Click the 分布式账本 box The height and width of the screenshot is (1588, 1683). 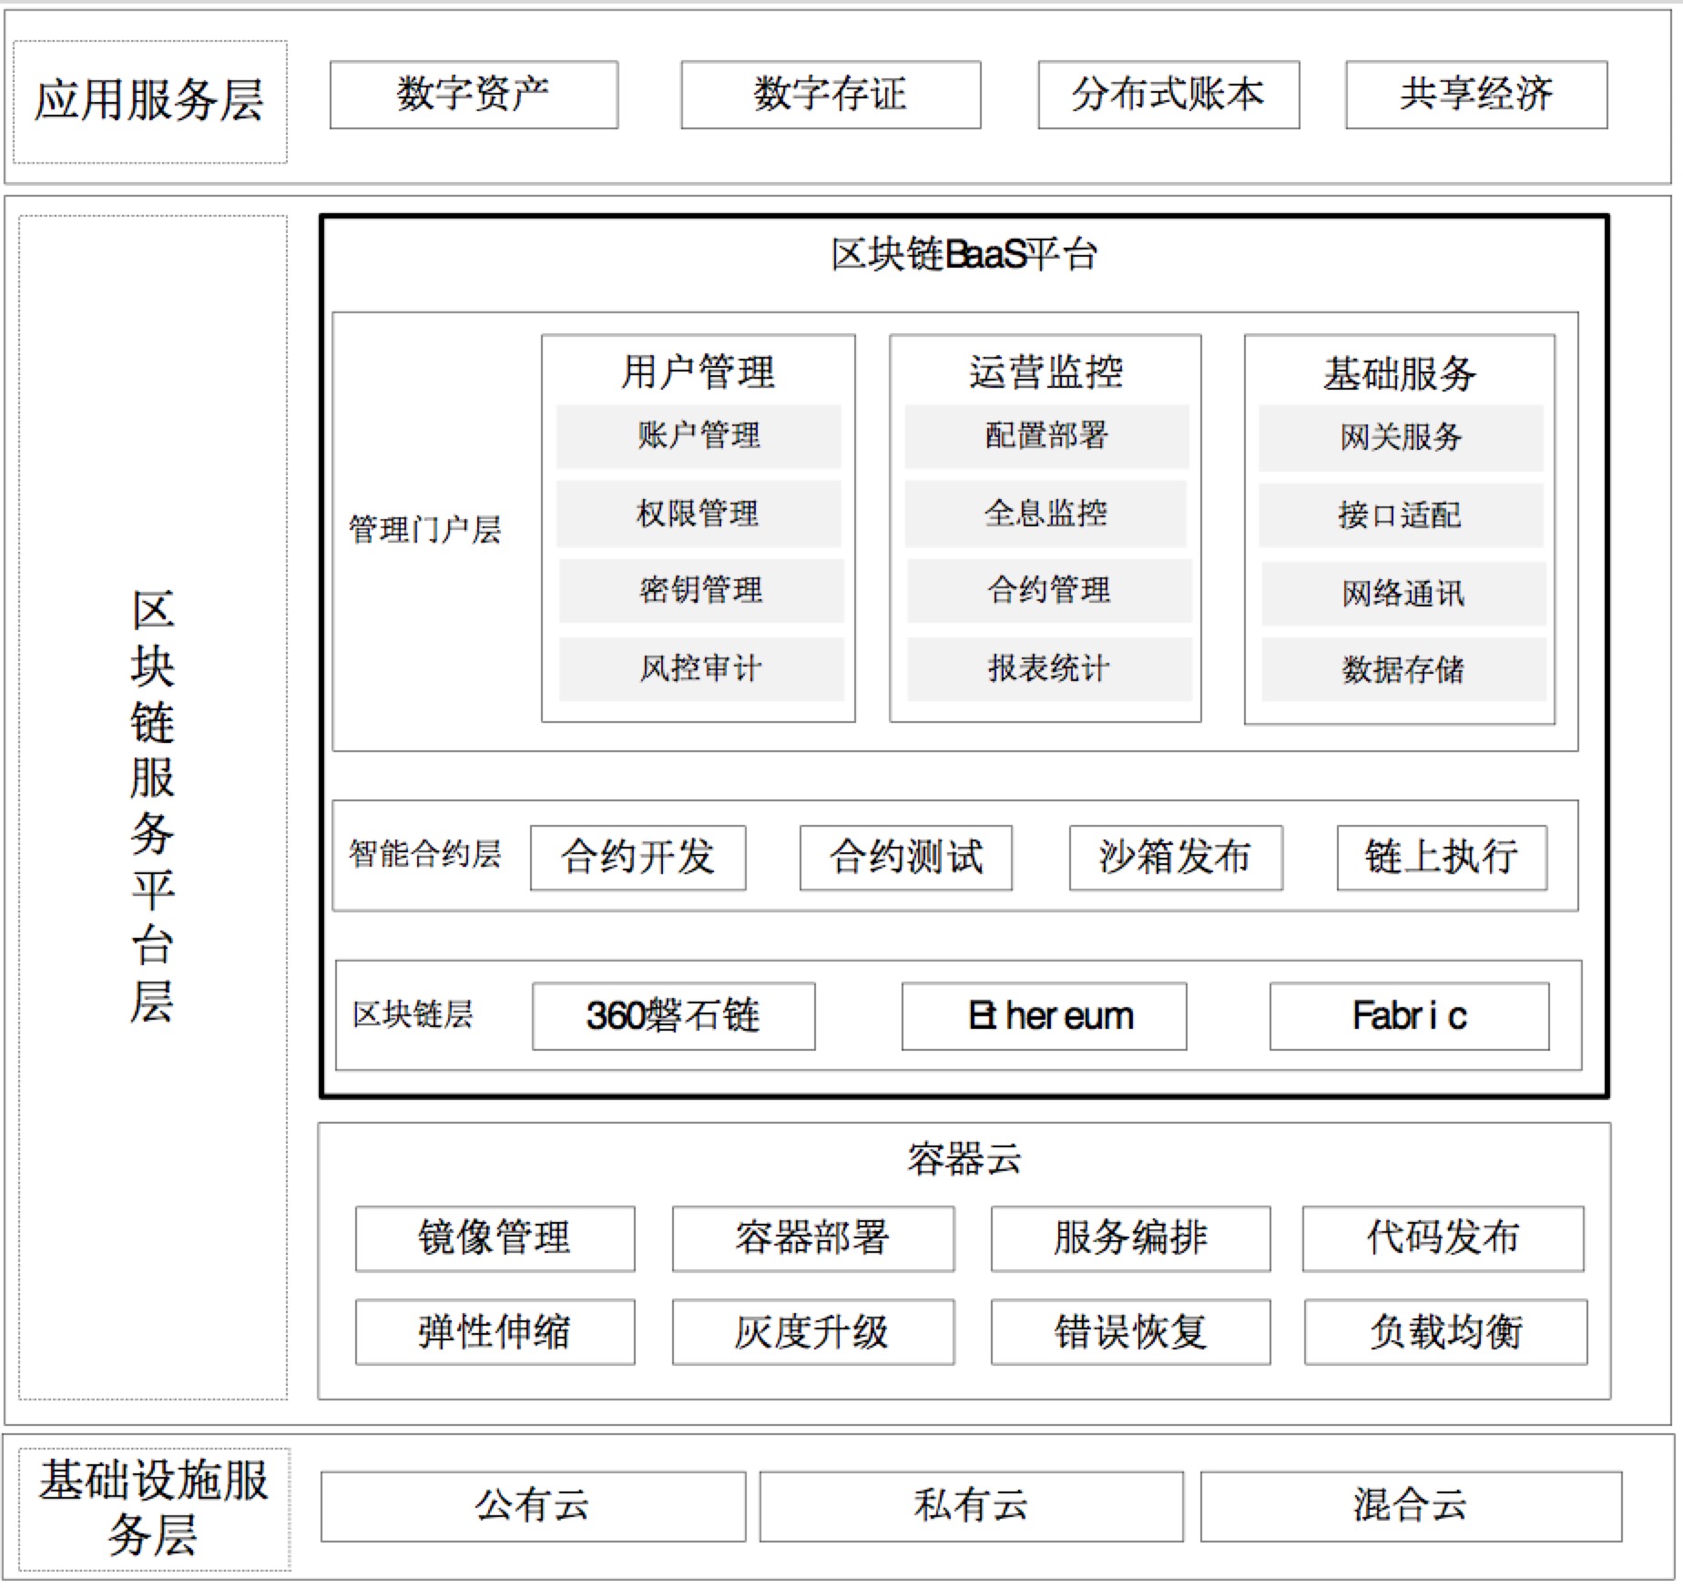coord(1168,95)
